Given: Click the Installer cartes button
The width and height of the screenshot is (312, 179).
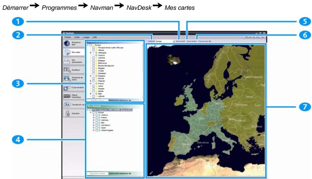Looking at the screenshot, I should click(97, 100).
